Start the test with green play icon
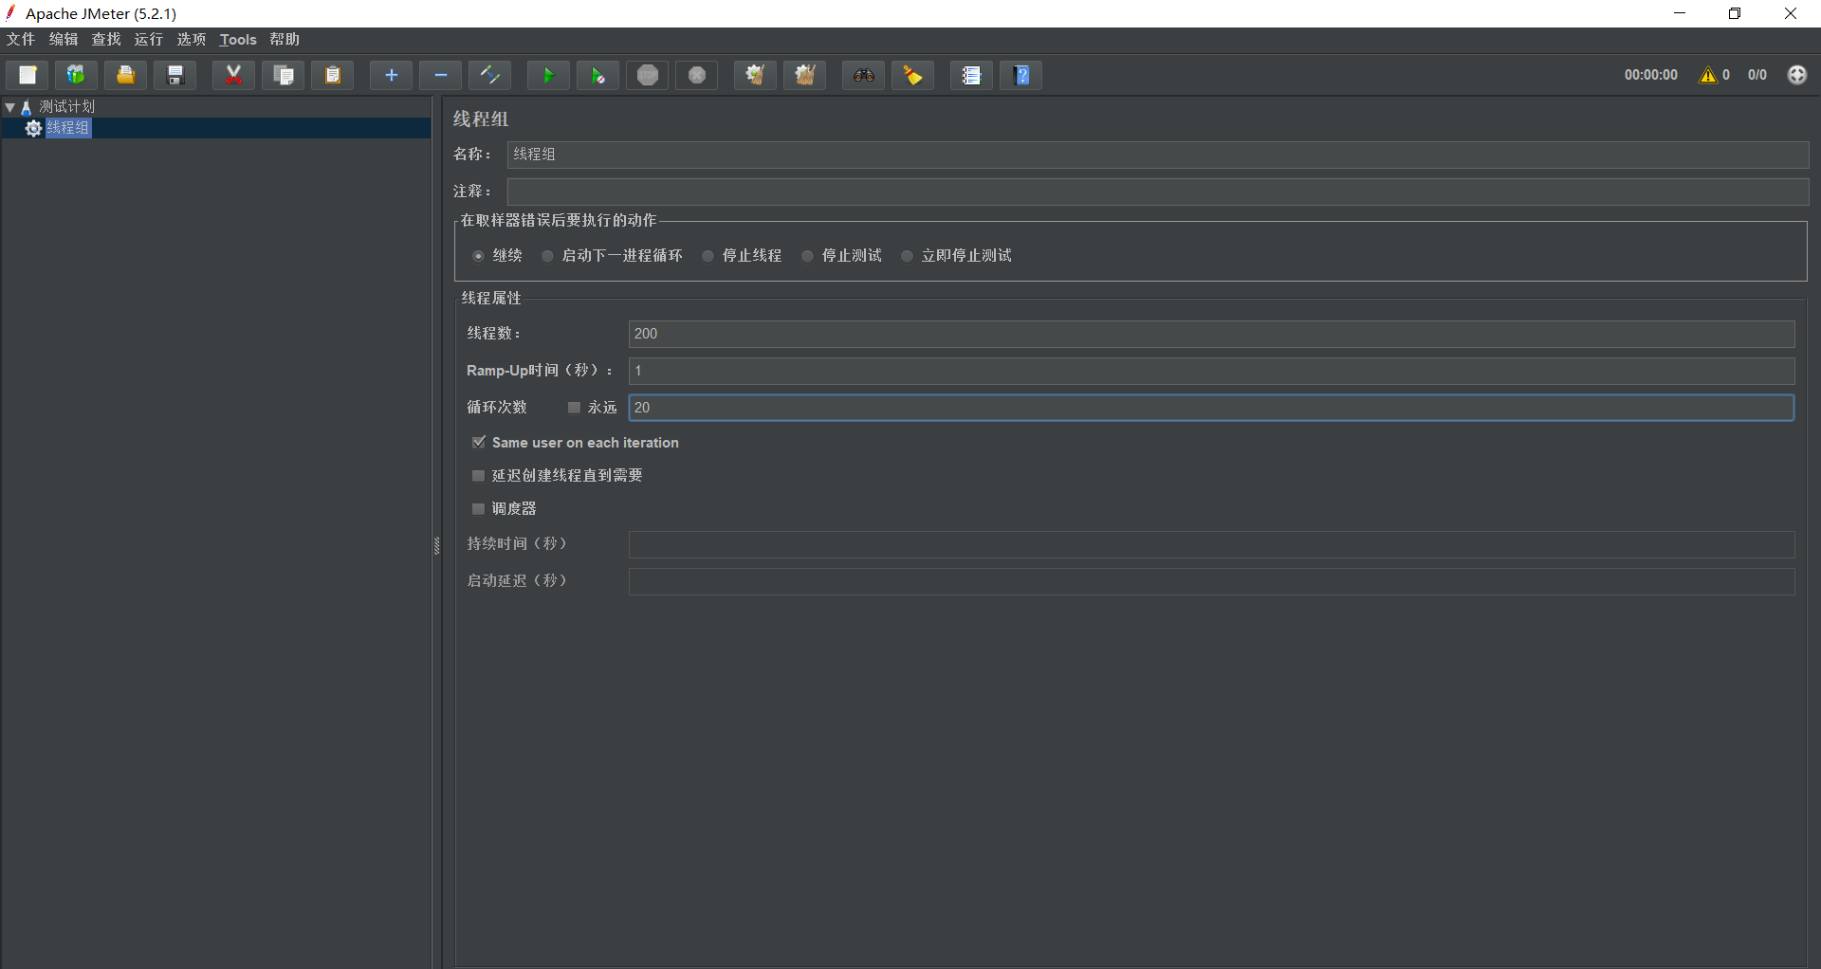This screenshot has height=969, width=1821. (548, 75)
